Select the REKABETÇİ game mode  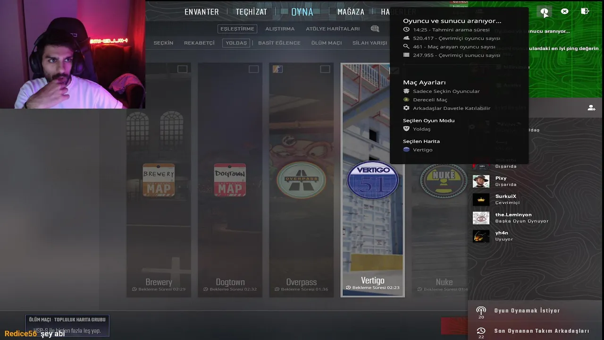199,43
